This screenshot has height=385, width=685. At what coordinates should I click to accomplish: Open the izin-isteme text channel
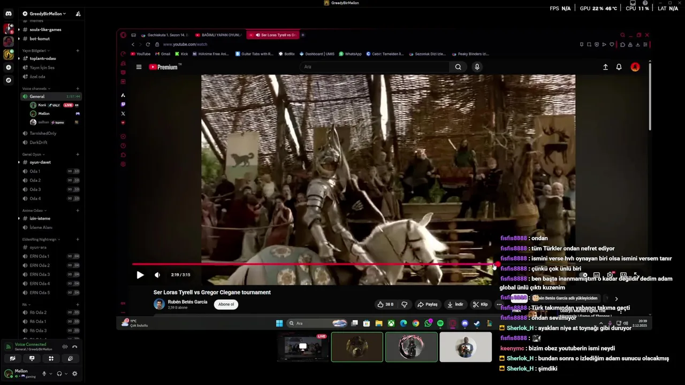40,218
